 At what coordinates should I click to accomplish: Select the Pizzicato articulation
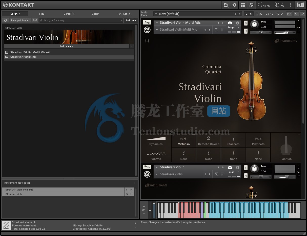(258, 140)
